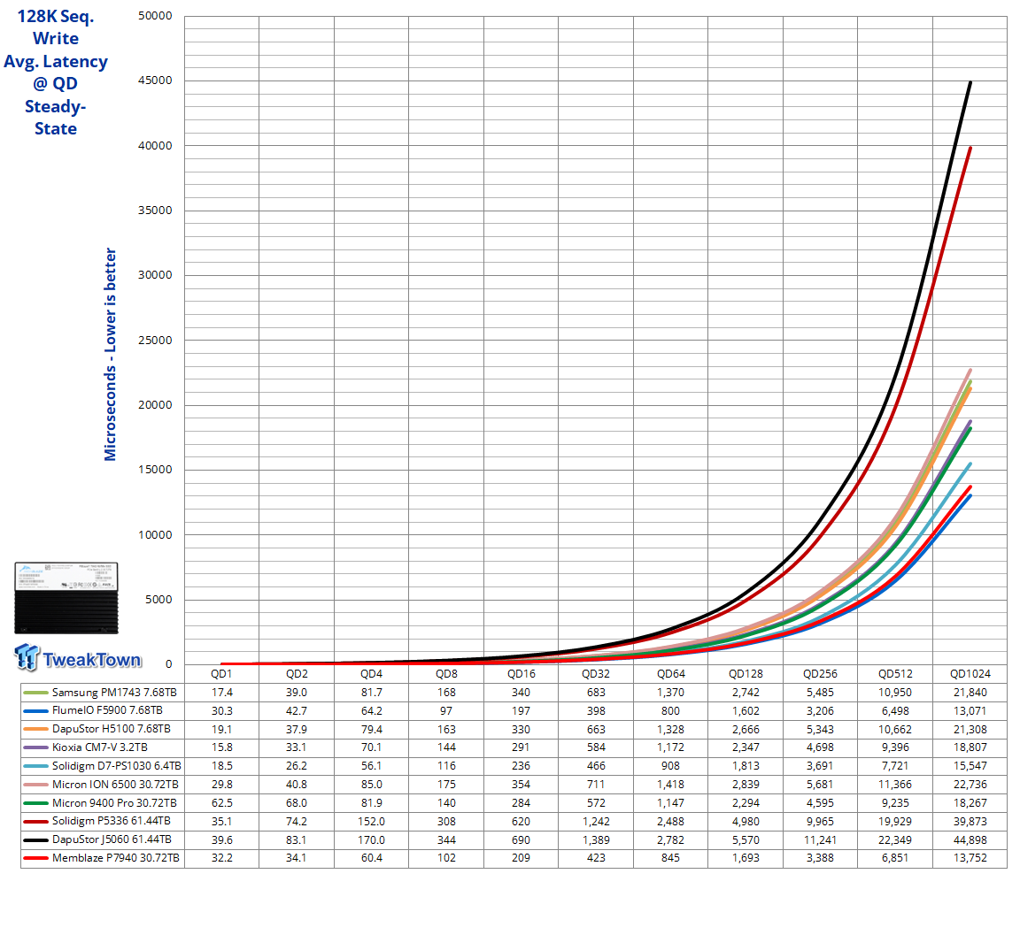
Task: Click the SSD drive product image
Action: pyautogui.click(x=66, y=598)
